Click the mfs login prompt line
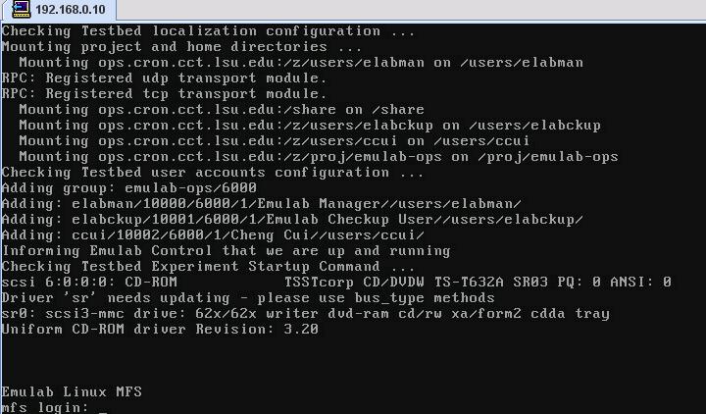The image size is (706, 414). tap(45, 407)
